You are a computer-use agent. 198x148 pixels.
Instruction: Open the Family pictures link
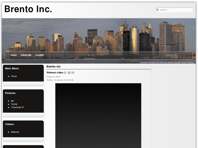14,104
